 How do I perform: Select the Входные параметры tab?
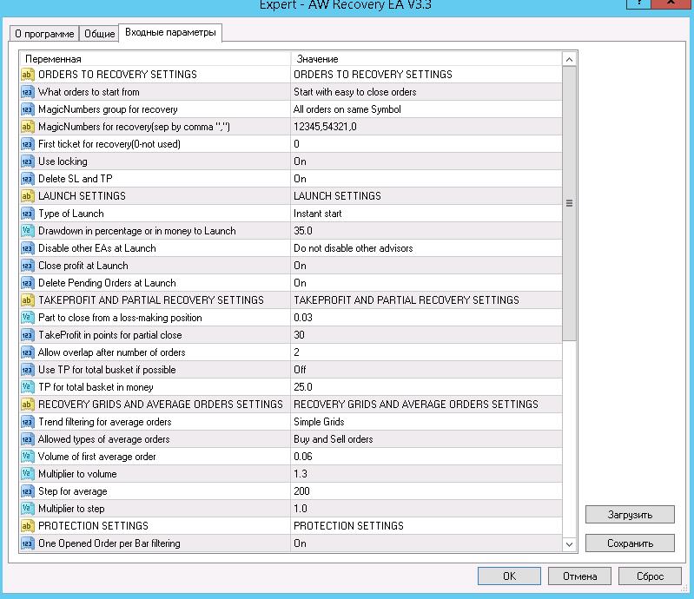170,32
